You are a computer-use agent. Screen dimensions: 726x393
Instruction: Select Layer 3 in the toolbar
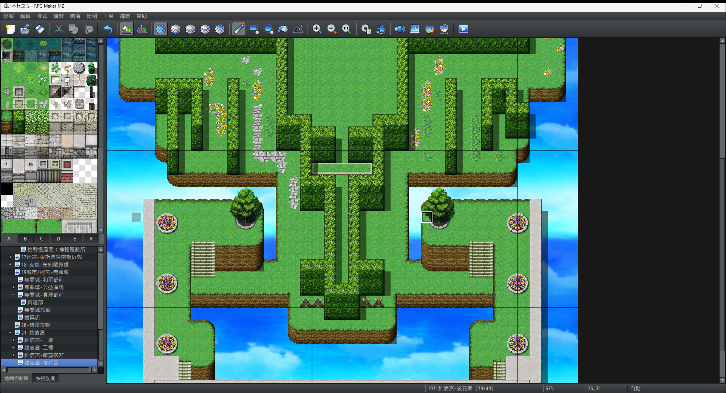click(x=205, y=29)
